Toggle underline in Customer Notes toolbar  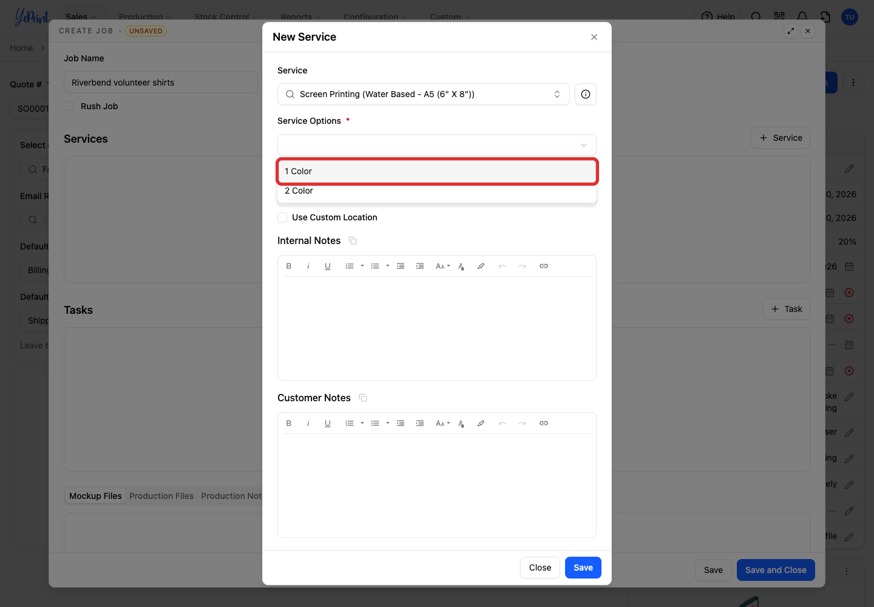pyautogui.click(x=328, y=423)
